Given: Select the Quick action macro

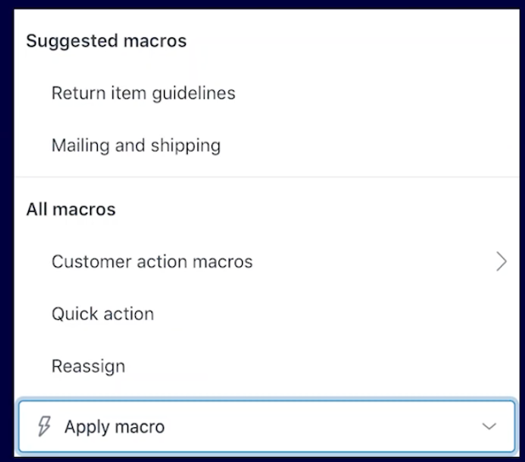Looking at the screenshot, I should (267, 314).
